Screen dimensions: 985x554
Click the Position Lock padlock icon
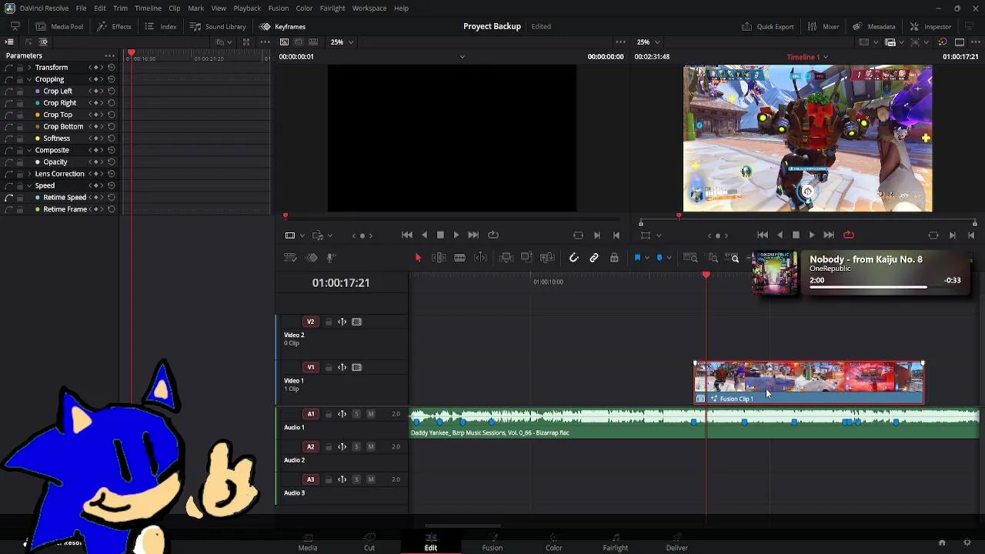pos(614,258)
